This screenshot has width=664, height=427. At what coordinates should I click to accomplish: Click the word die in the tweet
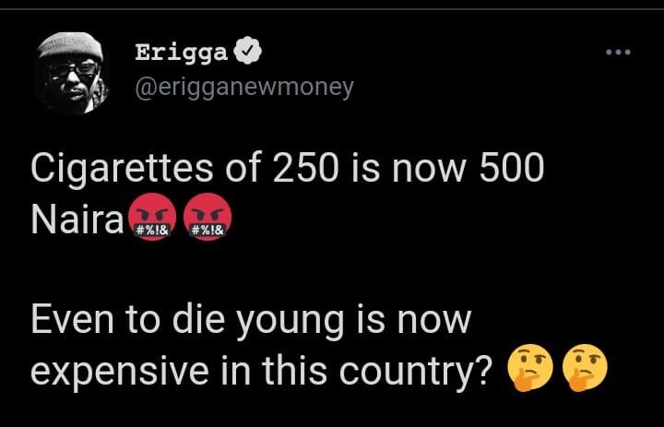pyautogui.click(x=198, y=319)
